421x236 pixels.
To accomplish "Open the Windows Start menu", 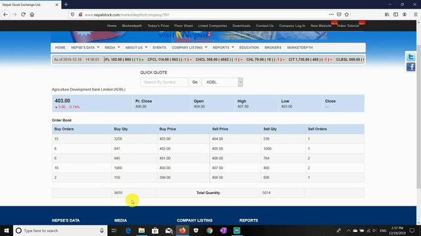I will [7, 230].
